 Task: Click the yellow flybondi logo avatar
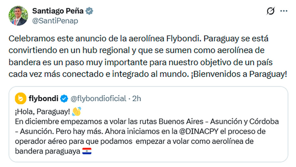pos(21,99)
